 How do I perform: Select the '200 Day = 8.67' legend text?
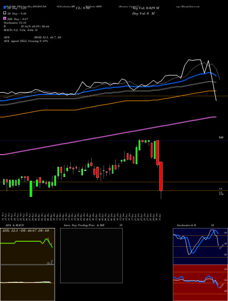[17, 19]
